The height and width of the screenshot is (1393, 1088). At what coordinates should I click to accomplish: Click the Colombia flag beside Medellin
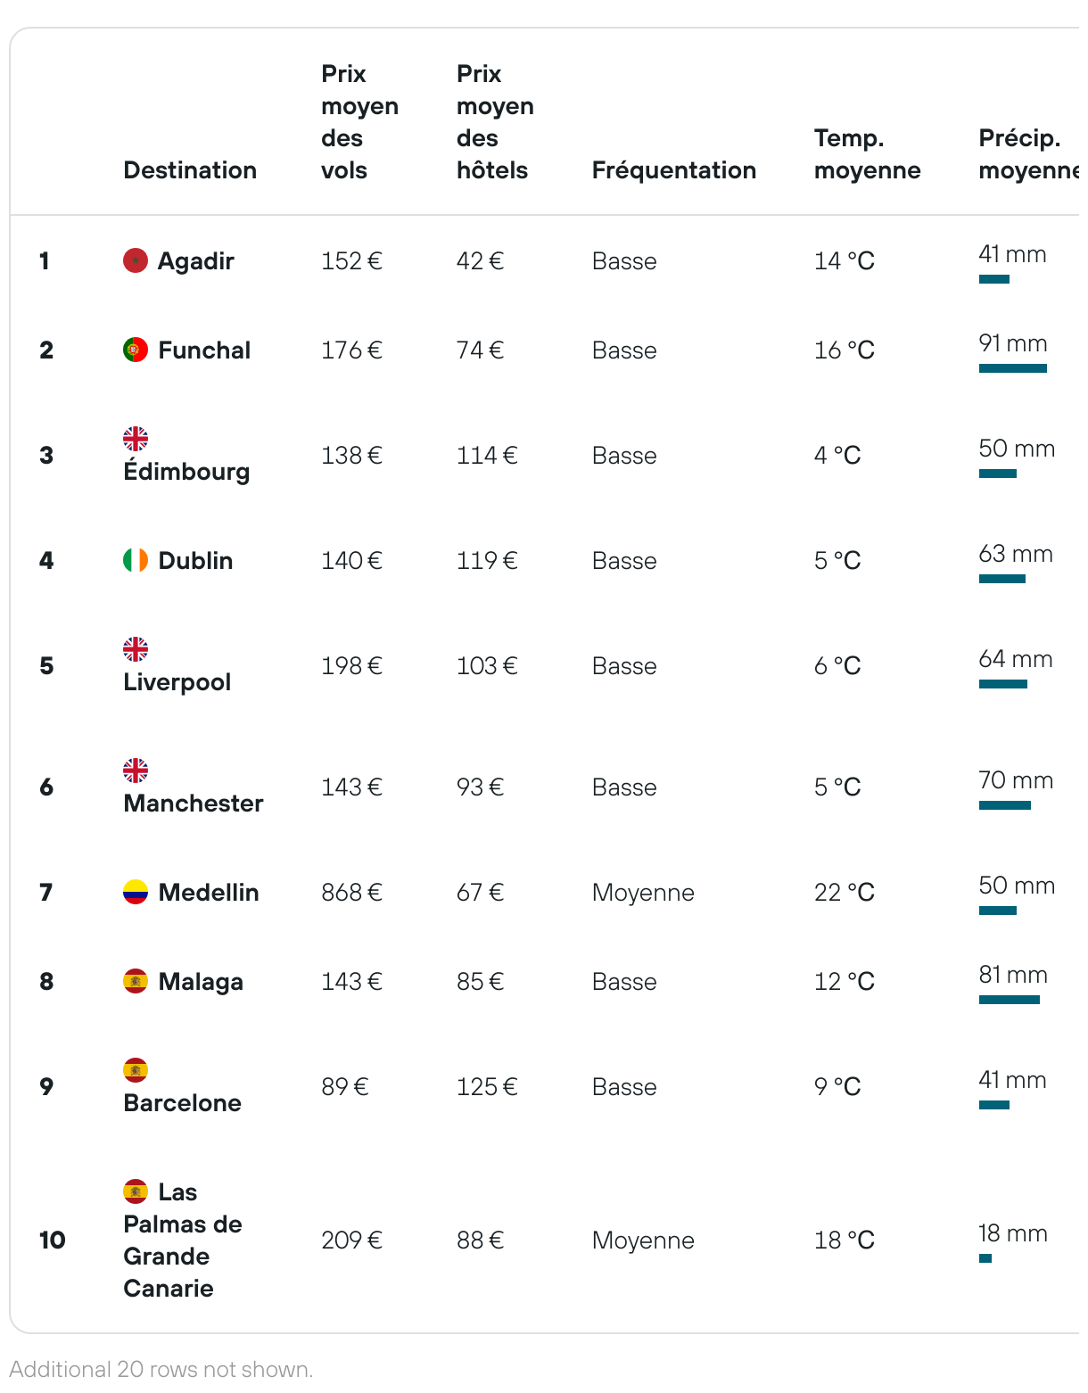tap(136, 892)
